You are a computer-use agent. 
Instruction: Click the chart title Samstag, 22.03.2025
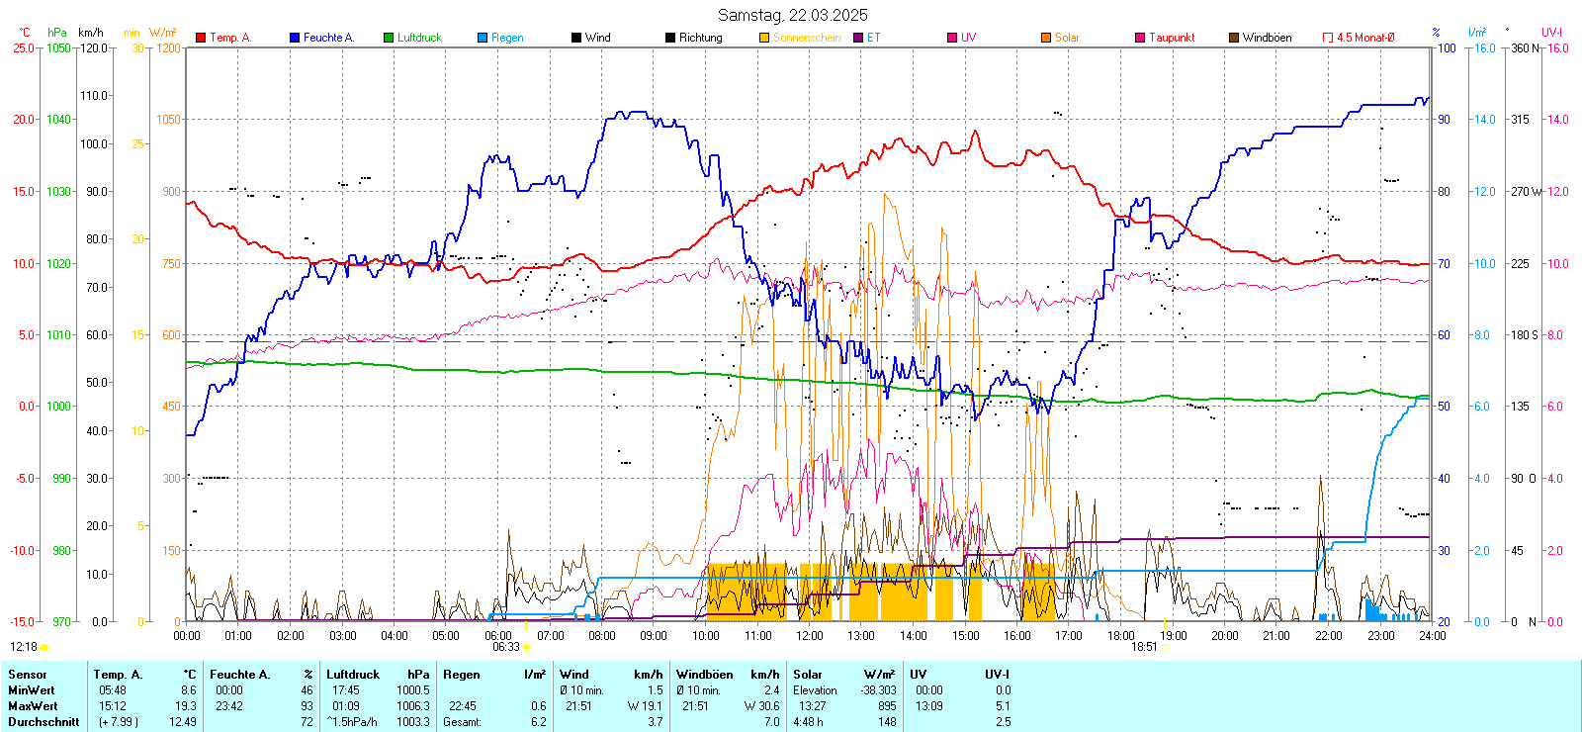(792, 15)
